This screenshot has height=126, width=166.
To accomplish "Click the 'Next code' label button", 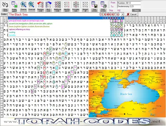I will (48, 10).
